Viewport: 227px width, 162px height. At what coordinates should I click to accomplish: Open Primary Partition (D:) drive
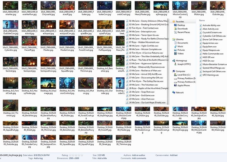[x=185, y=78]
